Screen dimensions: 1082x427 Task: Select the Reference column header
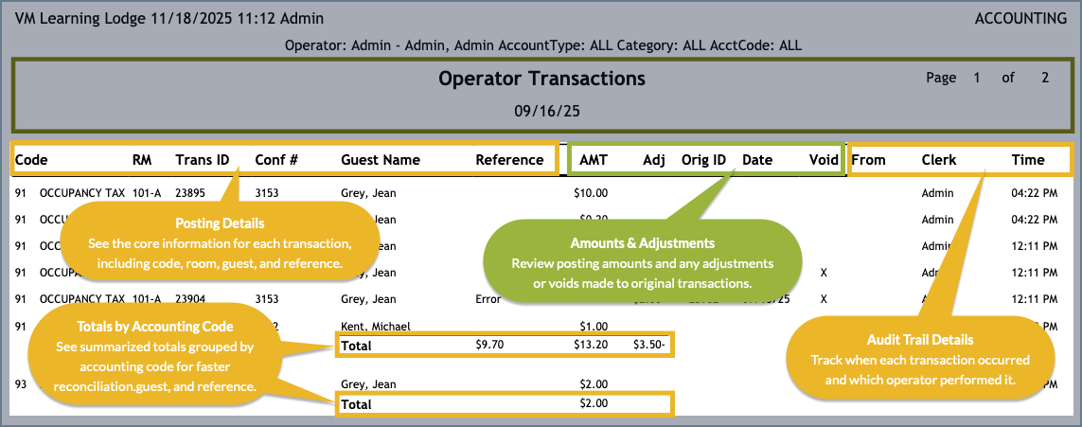(x=509, y=160)
